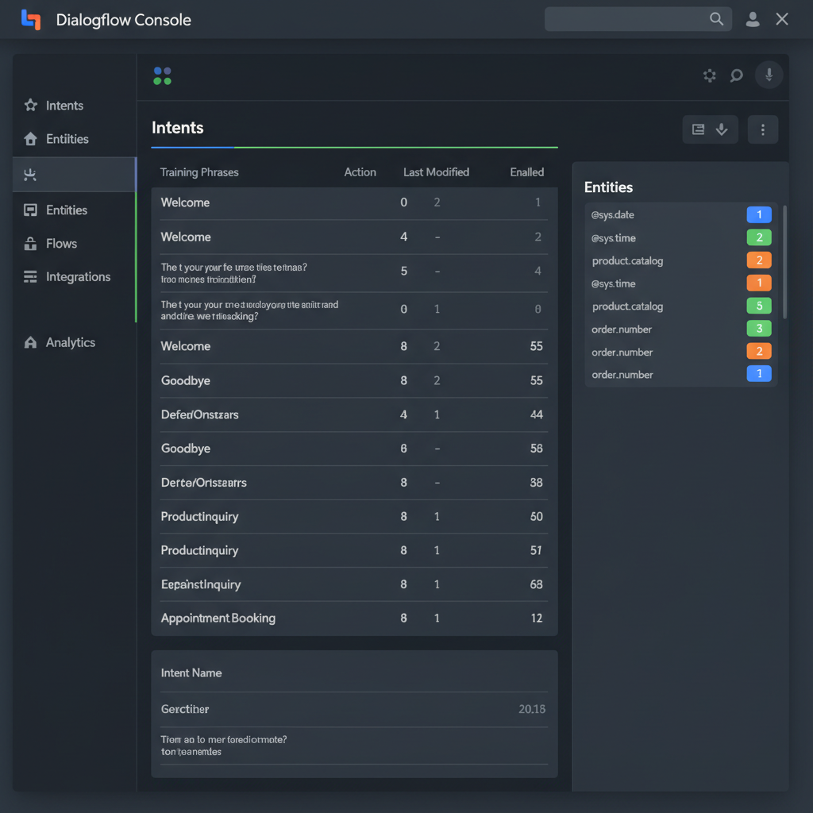Image resolution: width=813 pixels, height=813 pixels.
Task: Sort by Last Modified column header
Action: [436, 172]
